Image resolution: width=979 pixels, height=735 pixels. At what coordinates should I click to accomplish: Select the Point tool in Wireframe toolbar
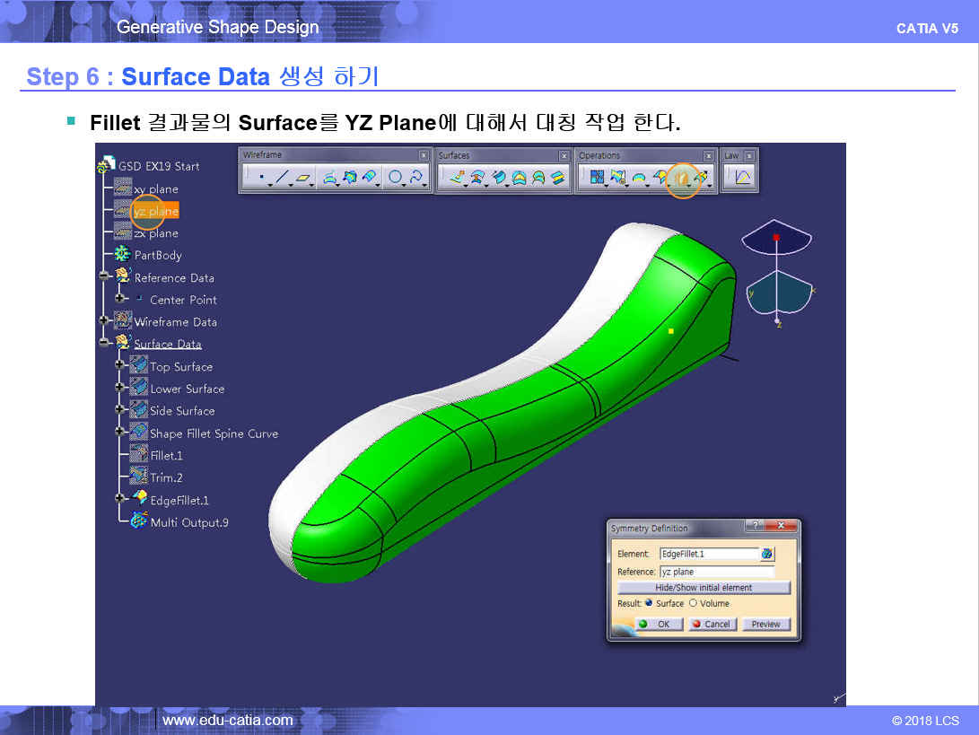click(x=261, y=179)
